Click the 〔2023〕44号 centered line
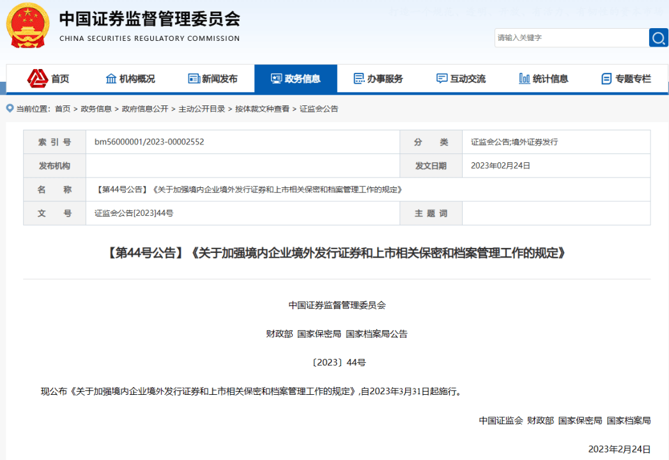This screenshot has height=460, width=669. [339, 362]
